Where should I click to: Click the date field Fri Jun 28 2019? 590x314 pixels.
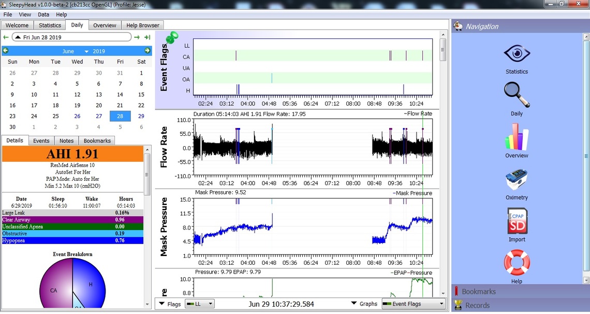(71, 37)
